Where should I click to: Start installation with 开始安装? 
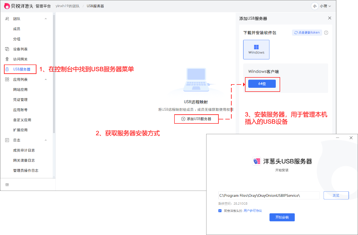[x=282, y=217]
